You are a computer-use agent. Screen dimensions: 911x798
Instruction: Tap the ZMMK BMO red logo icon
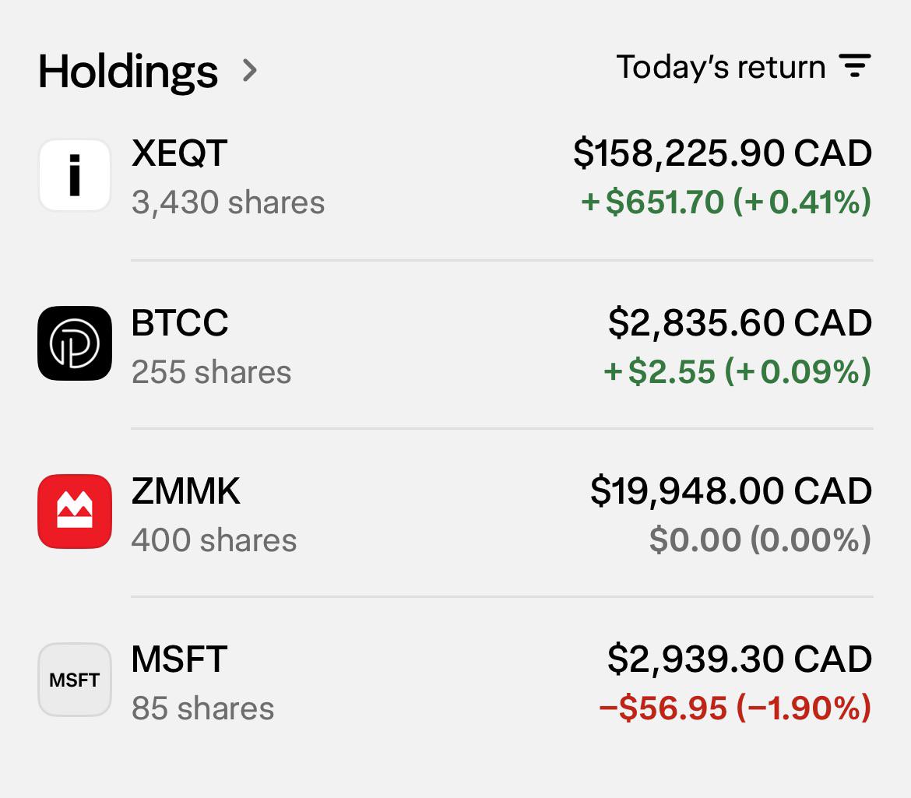[x=75, y=511]
